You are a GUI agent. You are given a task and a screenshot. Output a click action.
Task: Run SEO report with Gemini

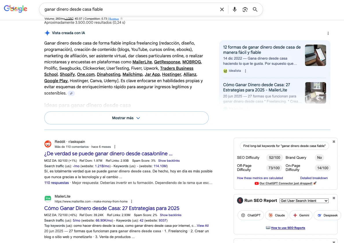301,215
